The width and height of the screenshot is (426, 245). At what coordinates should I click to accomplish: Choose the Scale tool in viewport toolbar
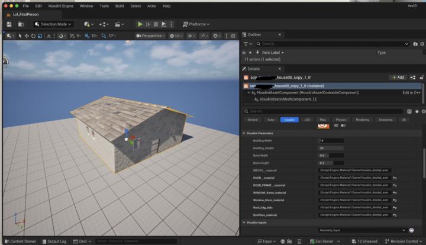(40, 36)
